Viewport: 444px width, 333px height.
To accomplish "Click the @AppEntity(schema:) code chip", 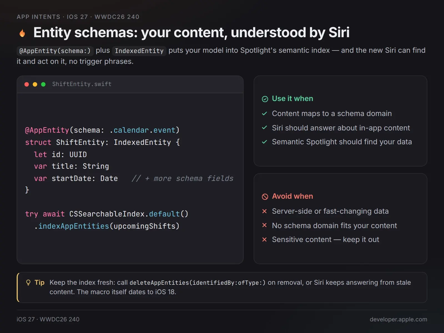I will (x=55, y=51).
